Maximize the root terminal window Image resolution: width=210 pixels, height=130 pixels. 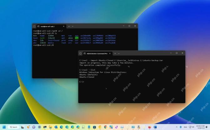[129, 26]
